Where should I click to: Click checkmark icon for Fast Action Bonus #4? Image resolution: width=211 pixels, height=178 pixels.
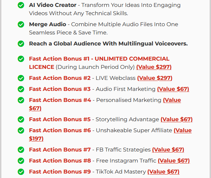tap(21, 100)
